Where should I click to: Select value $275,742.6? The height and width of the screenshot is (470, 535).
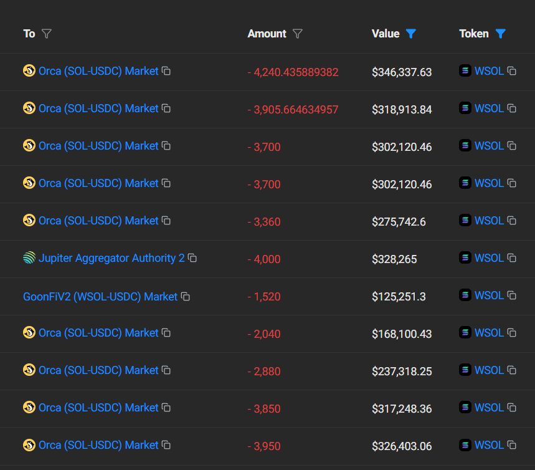399,222
